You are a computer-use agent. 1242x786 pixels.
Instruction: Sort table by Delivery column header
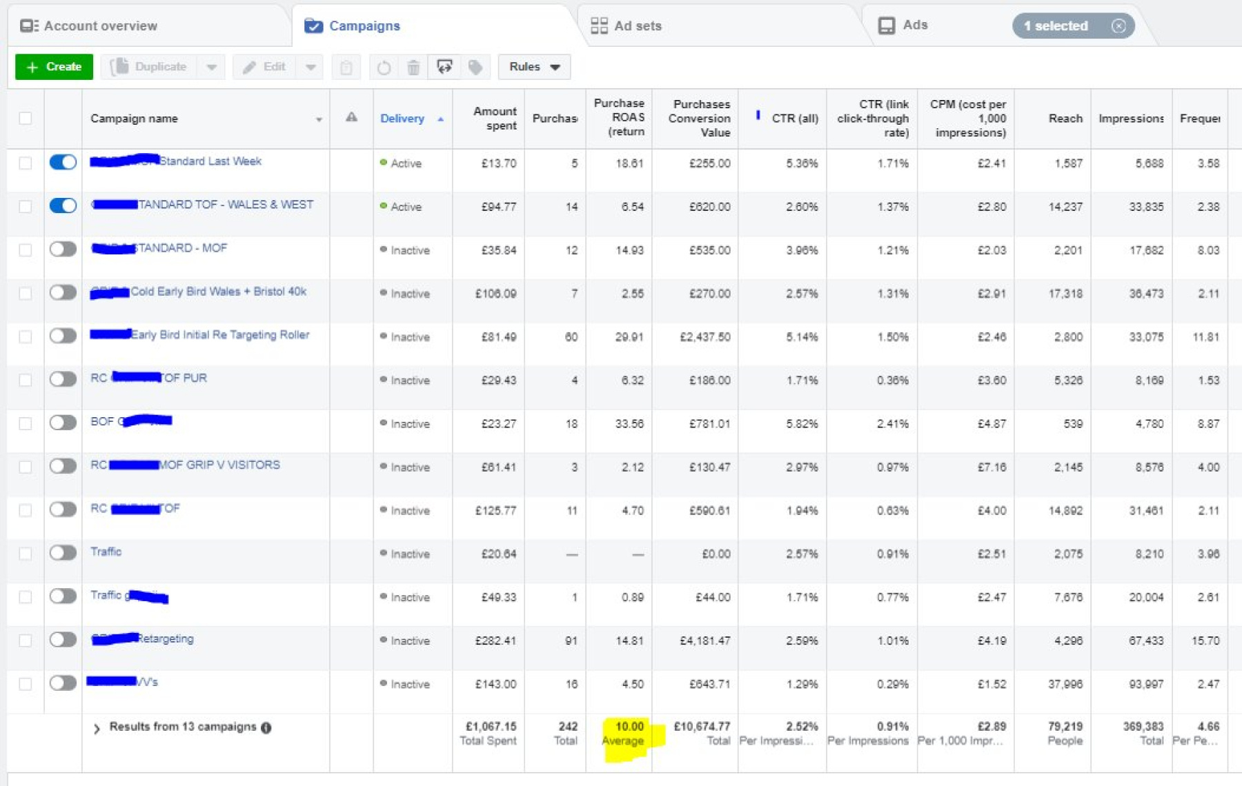pos(402,119)
